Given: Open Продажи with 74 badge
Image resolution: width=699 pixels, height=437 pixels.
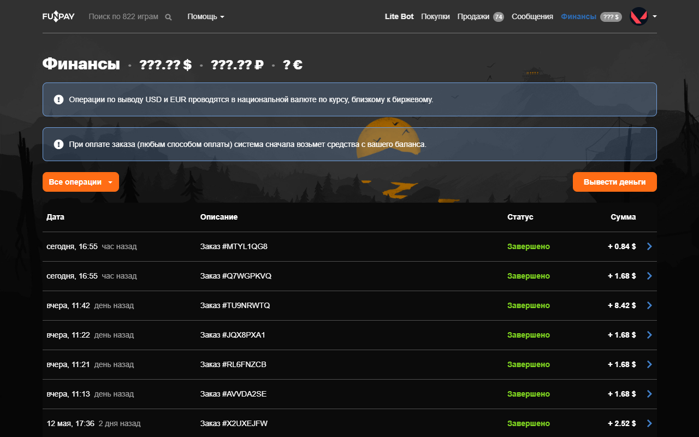Looking at the screenshot, I should tap(481, 16).
